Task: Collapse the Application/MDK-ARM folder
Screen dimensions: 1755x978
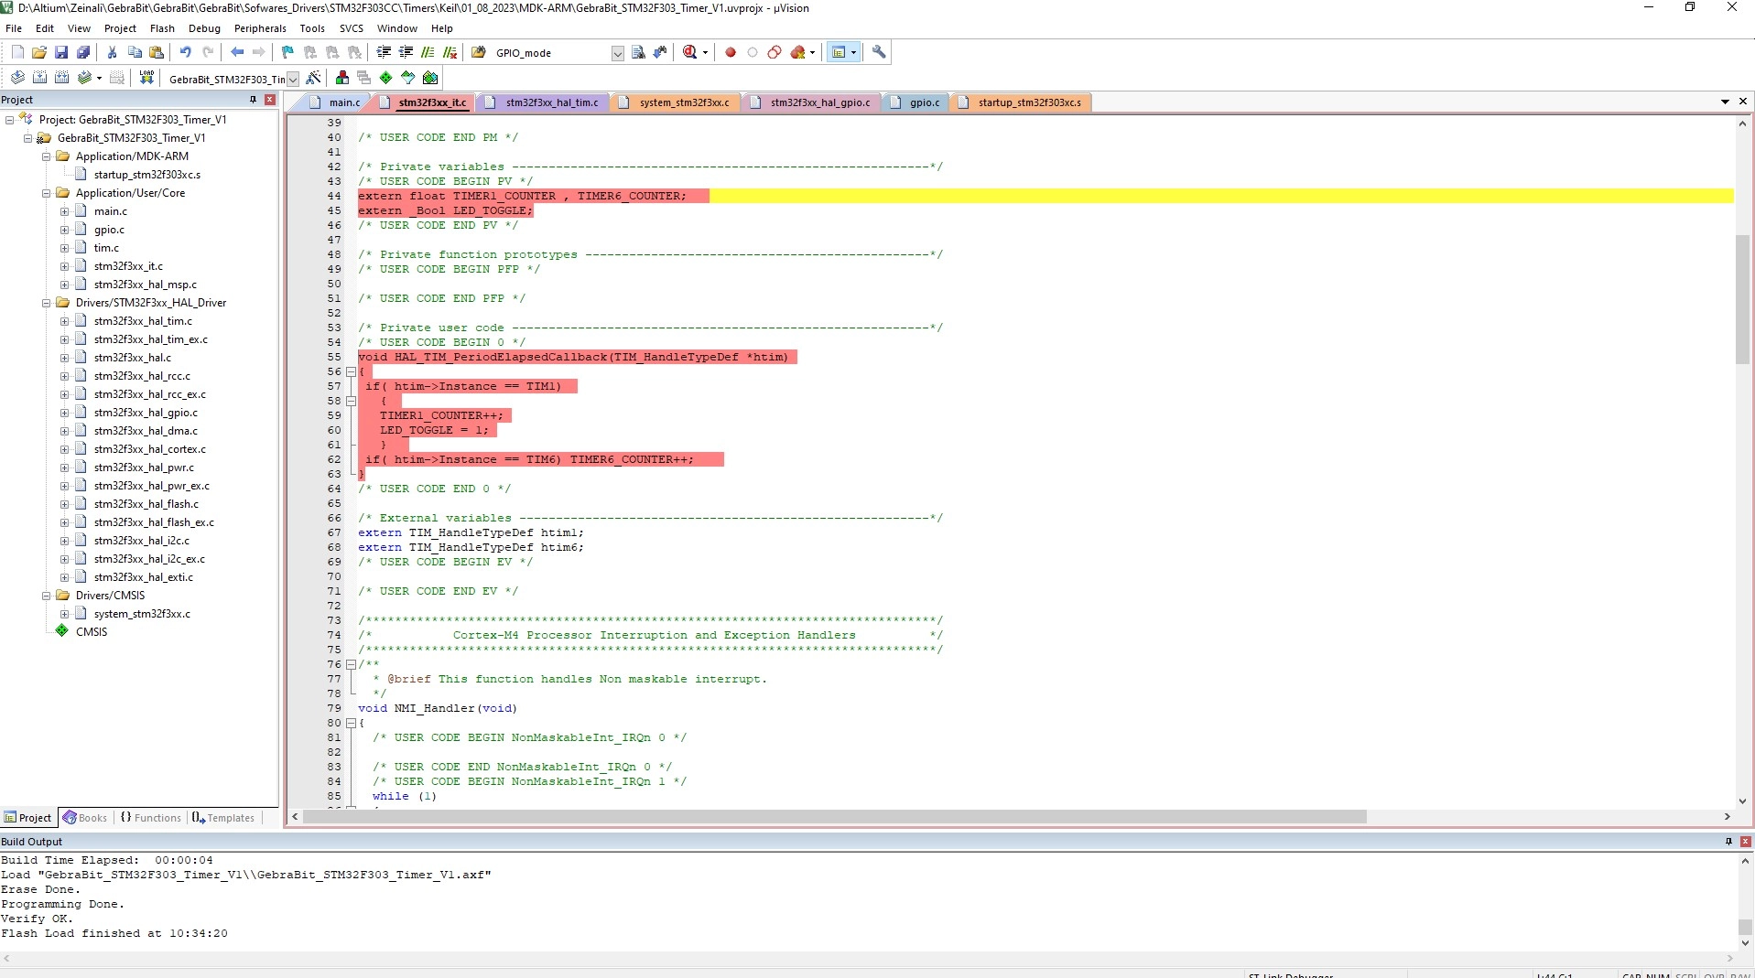Action: pyautogui.click(x=46, y=156)
